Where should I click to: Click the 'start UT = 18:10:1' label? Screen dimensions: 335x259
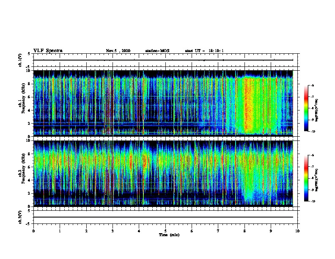click(x=204, y=51)
